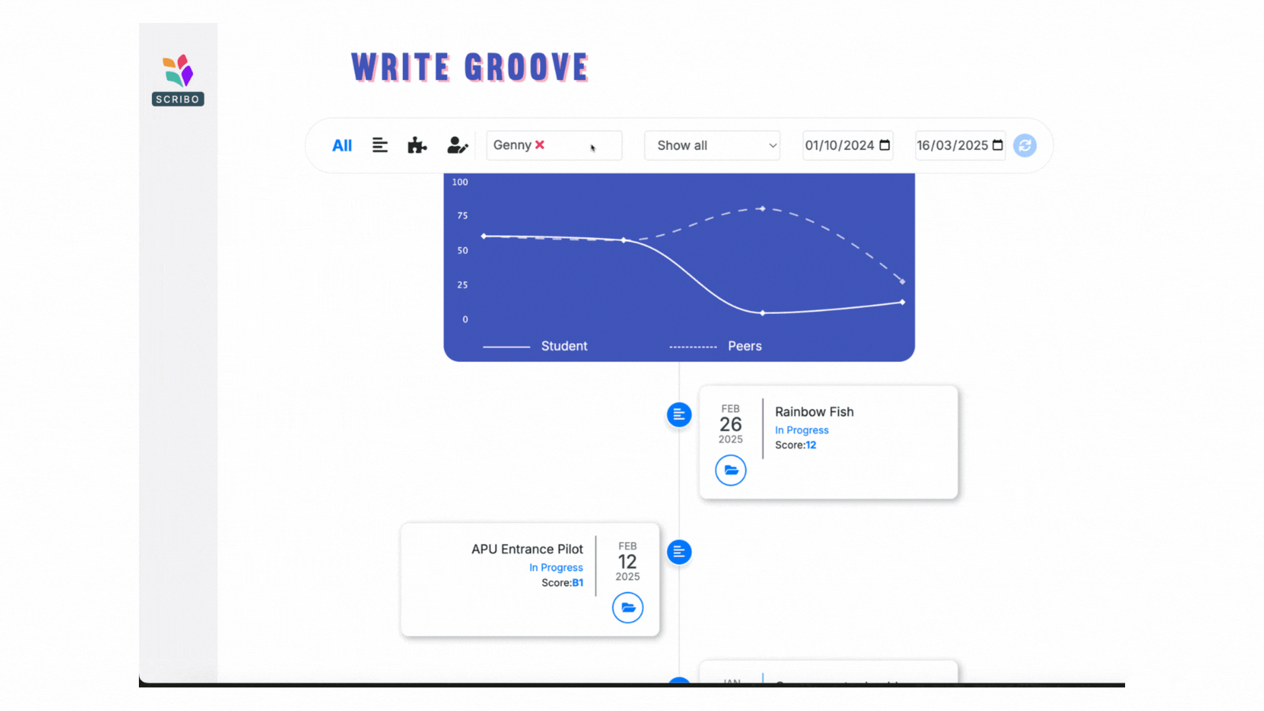
Task: Click the Peers legend label
Action: (745, 346)
